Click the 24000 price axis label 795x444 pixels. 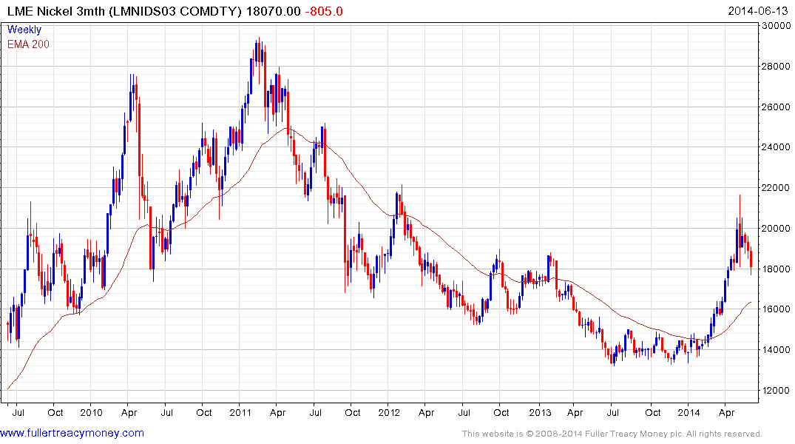776,147
